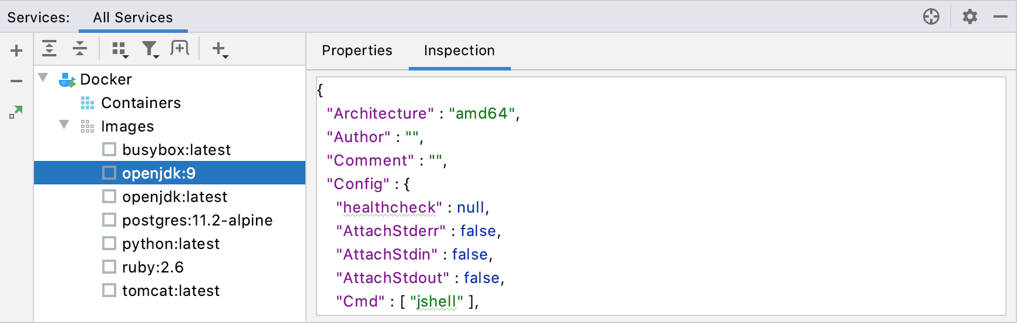The width and height of the screenshot is (1017, 323).
Task: Open the Add Service dropdown in toolbar
Action: 220,50
